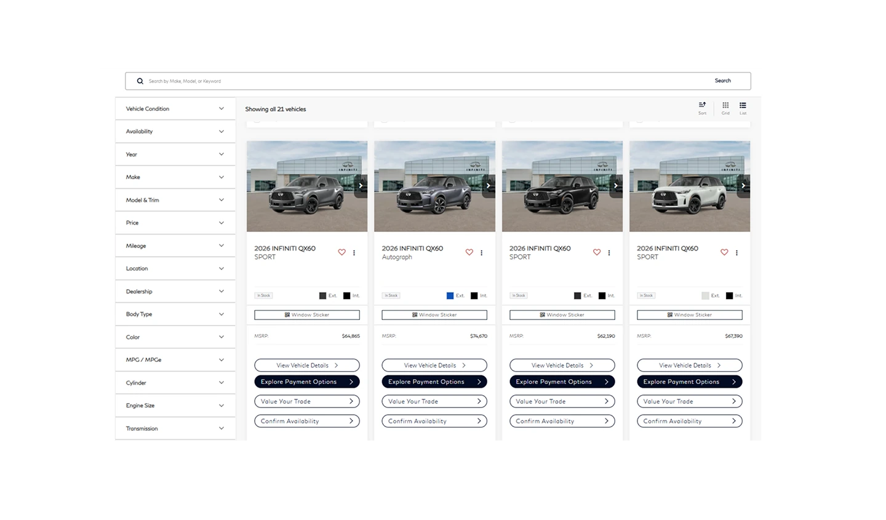Favorite the first QX60 SPORT with the heart

click(342, 252)
